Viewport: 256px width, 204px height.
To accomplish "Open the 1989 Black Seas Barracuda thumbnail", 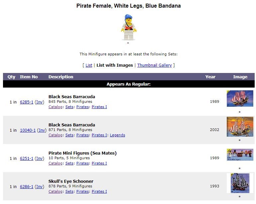I will 240,99.
